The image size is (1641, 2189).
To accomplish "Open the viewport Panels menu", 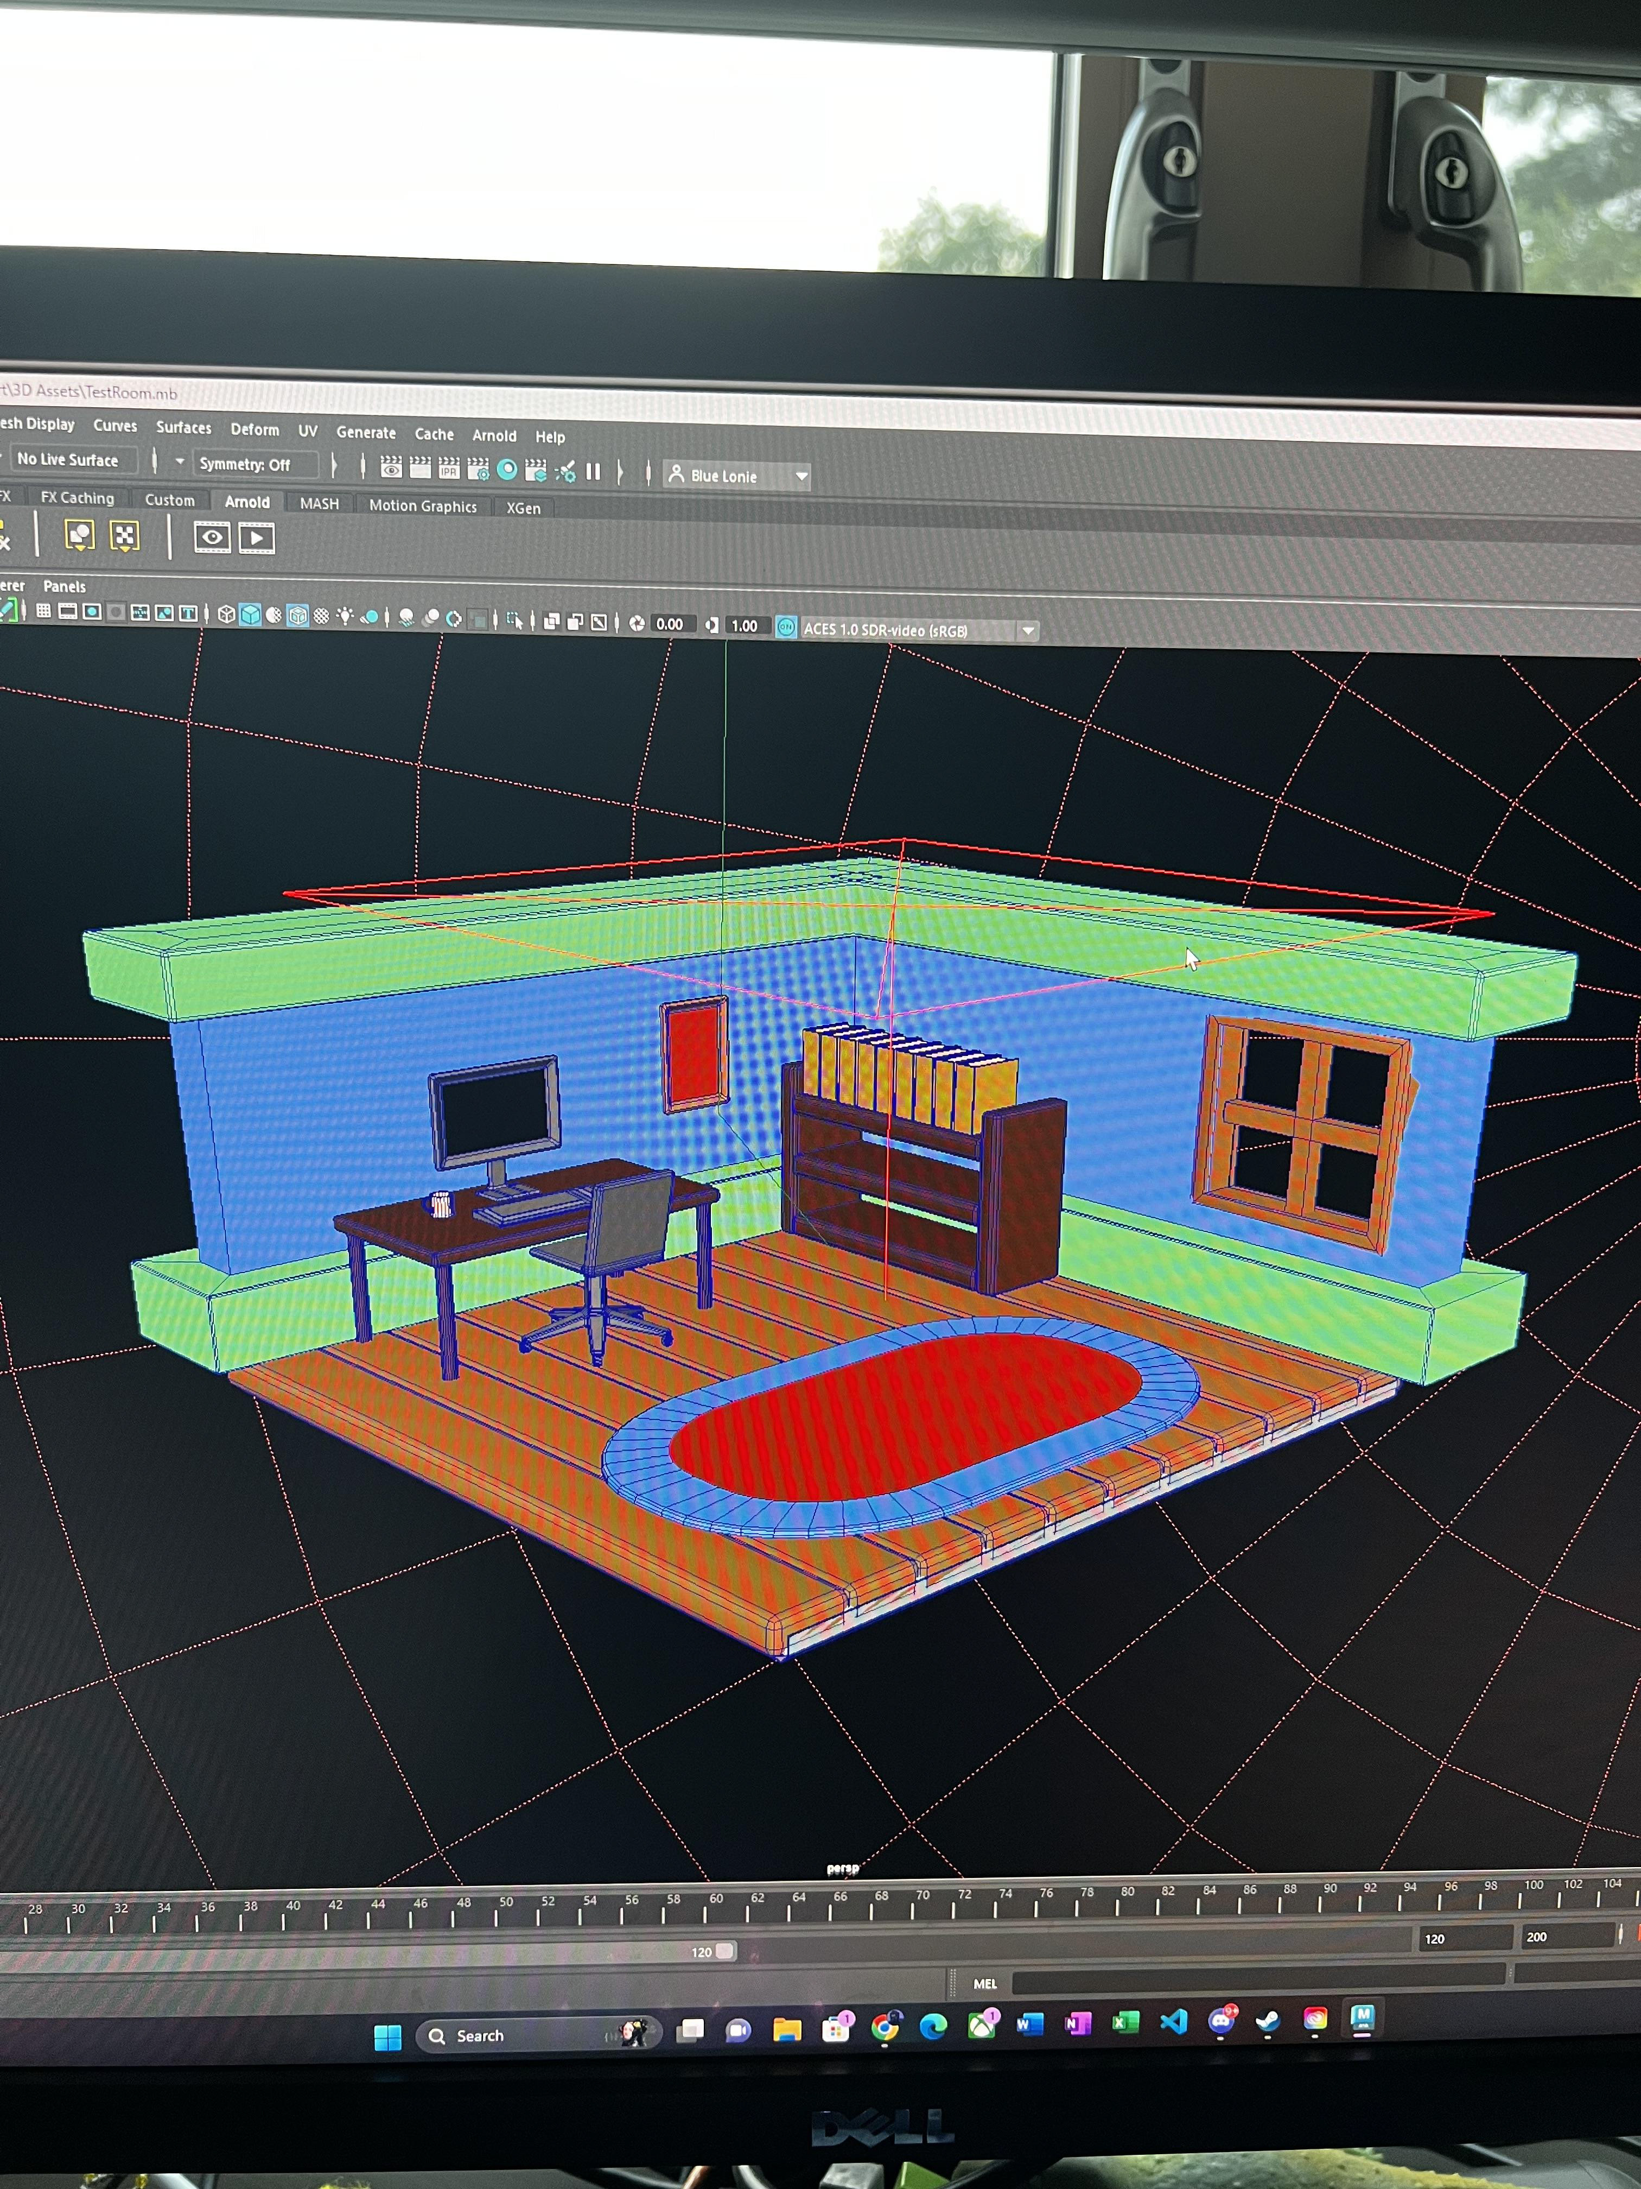I will [x=64, y=587].
